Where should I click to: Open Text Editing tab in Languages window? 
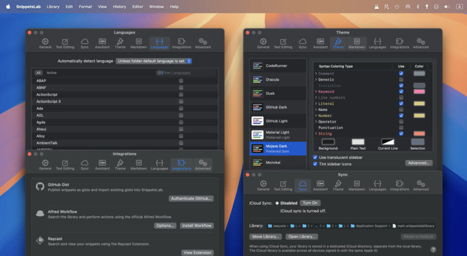(65, 43)
